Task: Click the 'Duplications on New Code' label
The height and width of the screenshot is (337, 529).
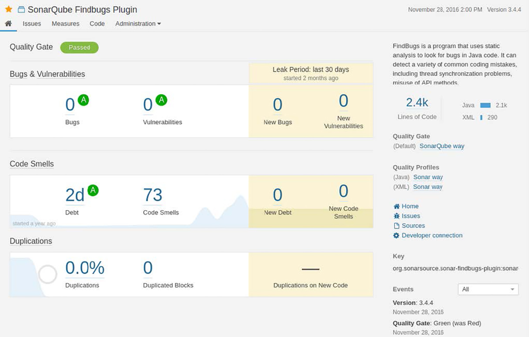Action: [311, 285]
